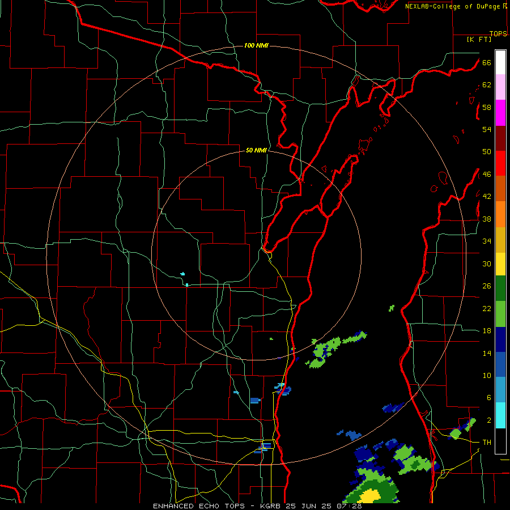Click the 26 legend value
Viewport: 510px width, 510px height.
pyautogui.click(x=487, y=286)
